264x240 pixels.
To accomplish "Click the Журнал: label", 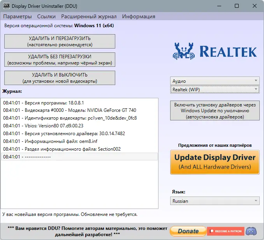I will (x=12, y=91).
